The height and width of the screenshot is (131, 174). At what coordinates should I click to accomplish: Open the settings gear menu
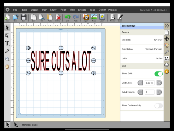(8, 10)
